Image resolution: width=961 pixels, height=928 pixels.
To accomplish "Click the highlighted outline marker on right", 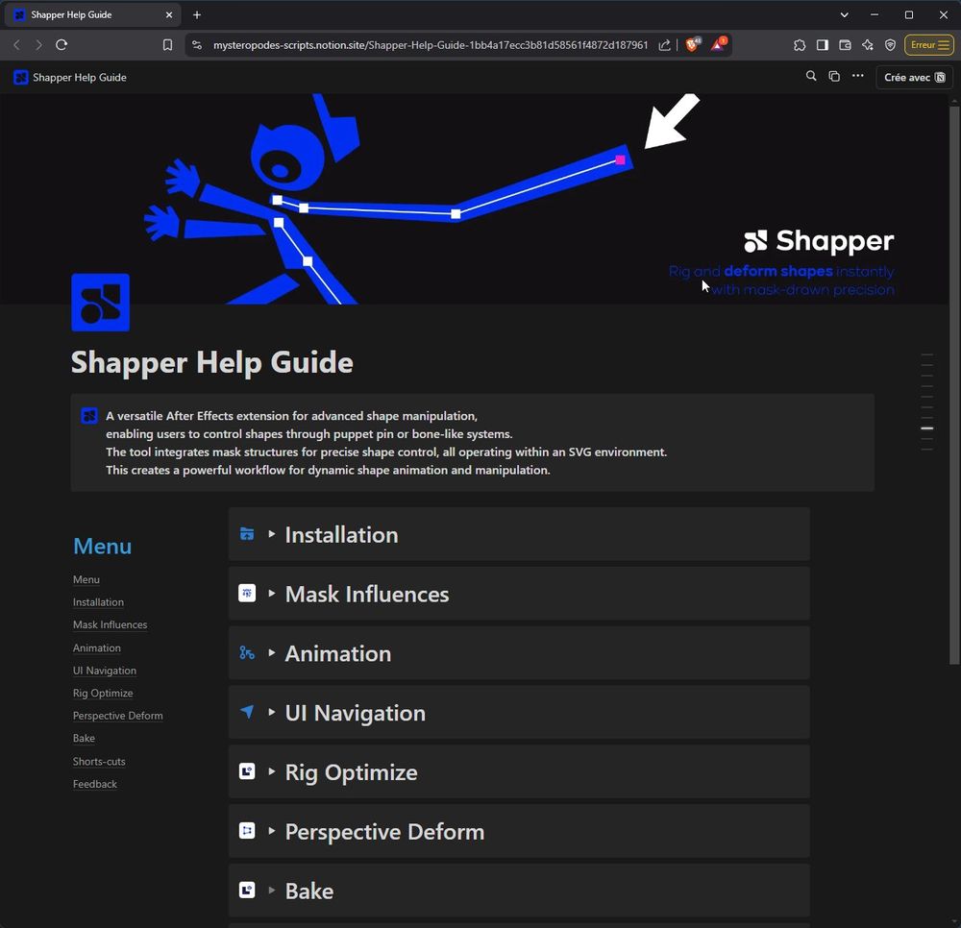I will [927, 428].
